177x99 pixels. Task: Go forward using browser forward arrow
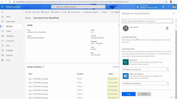tap(6, 2)
